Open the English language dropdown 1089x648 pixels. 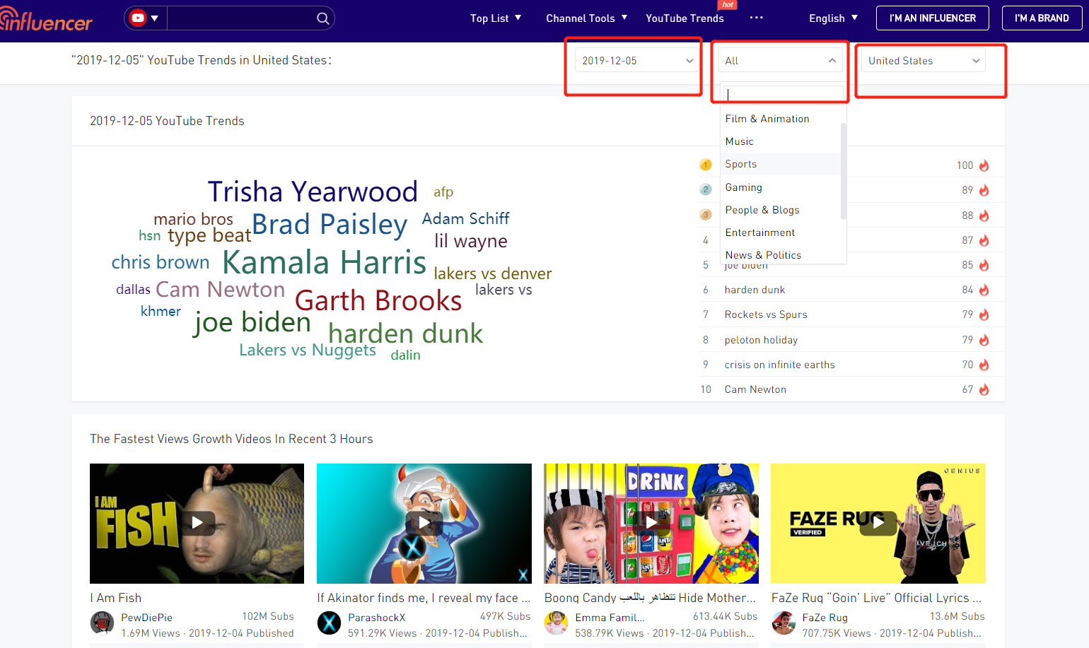834,18
